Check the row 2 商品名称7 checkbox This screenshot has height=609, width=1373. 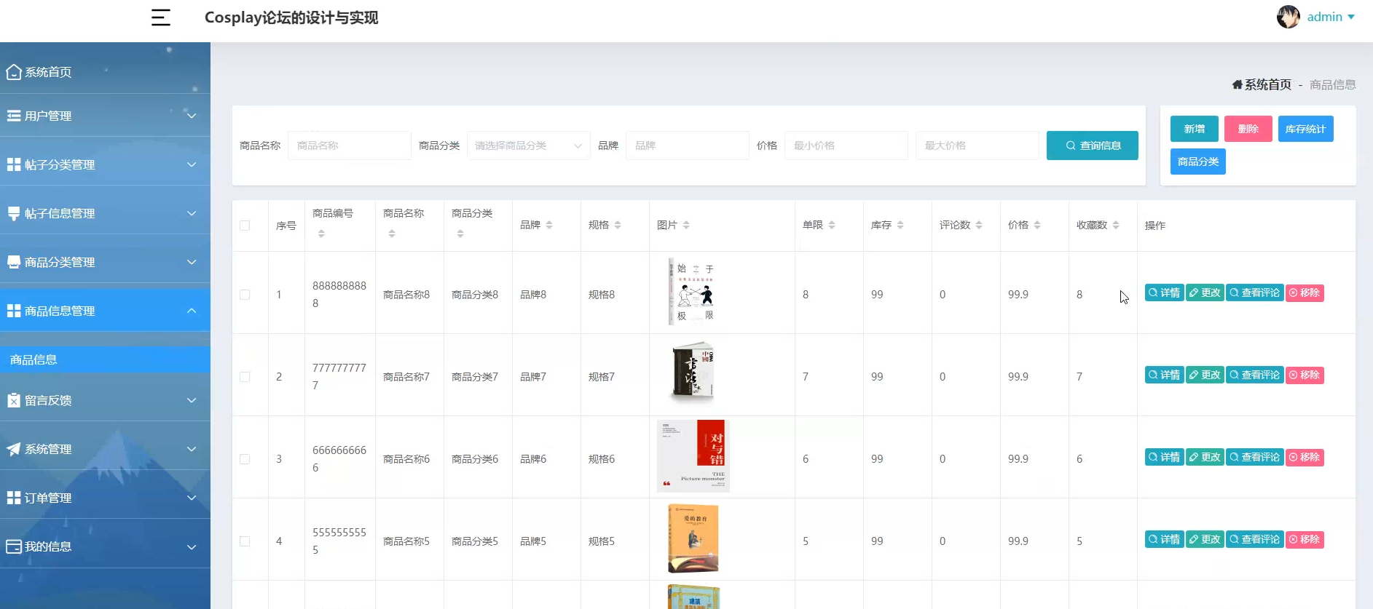pyautogui.click(x=245, y=377)
